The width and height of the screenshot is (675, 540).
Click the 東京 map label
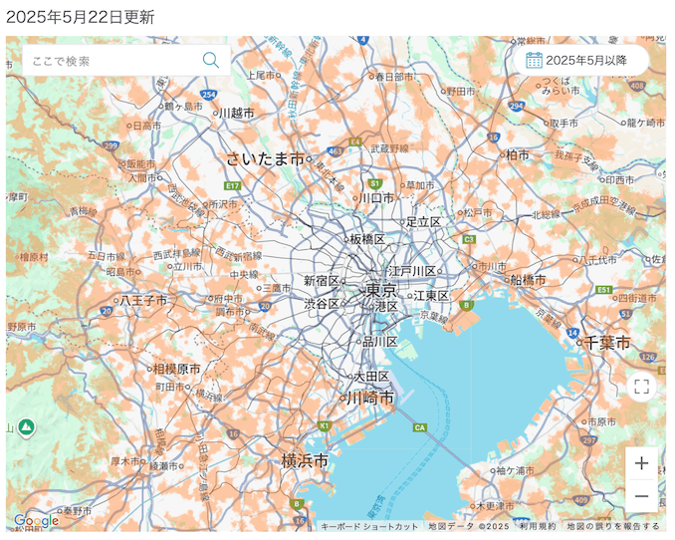tap(381, 290)
